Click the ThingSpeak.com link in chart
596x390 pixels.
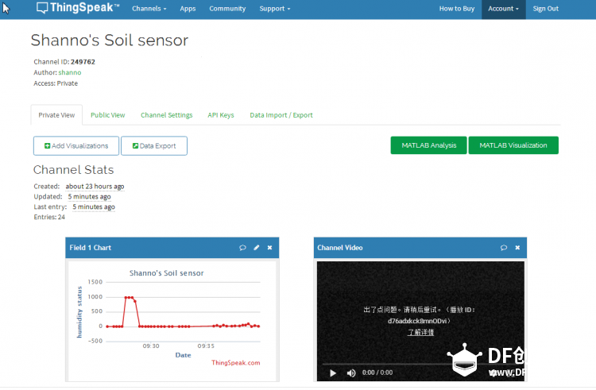point(236,363)
